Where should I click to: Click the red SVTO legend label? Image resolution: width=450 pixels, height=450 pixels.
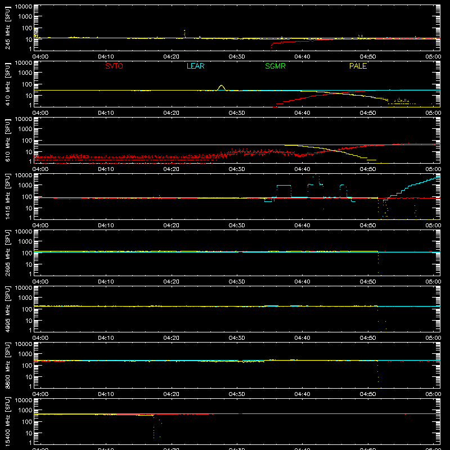[114, 66]
